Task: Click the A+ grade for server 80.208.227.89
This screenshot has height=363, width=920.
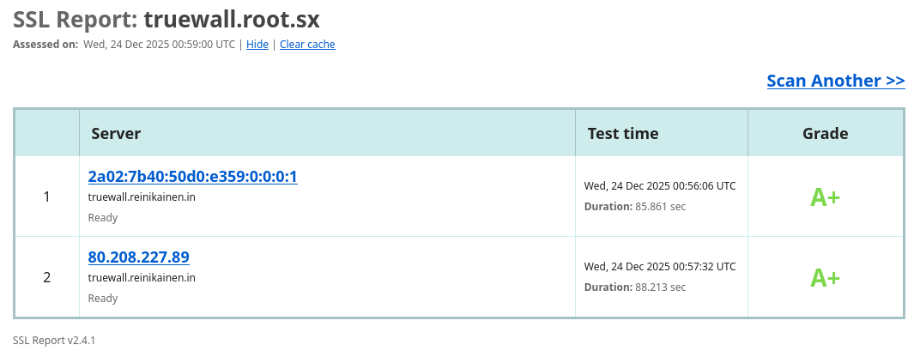Action: click(825, 278)
